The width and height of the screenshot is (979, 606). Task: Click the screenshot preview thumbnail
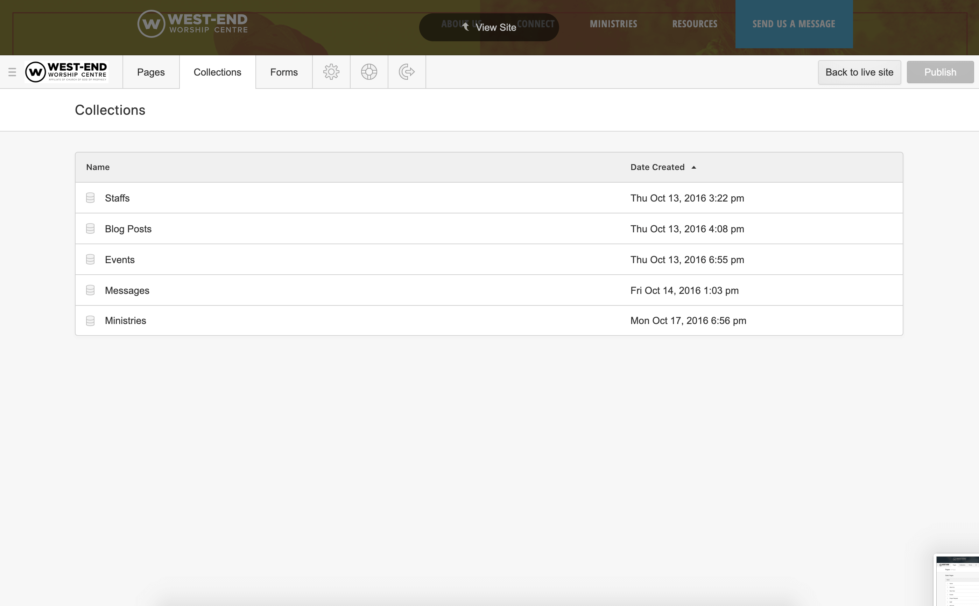pos(957,580)
